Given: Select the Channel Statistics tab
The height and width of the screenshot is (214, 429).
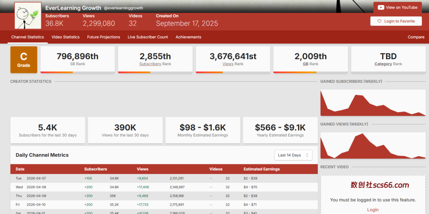Looking at the screenshot, I should 27,37.
